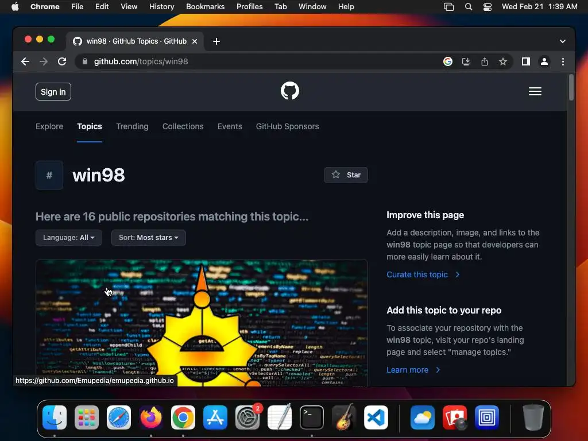Reload the current page
Viewport: 588px width, 441px height.
click(x=62, y=61)
